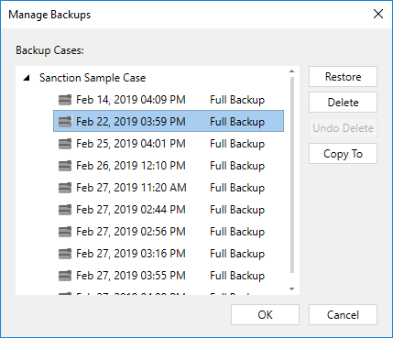Click the backup icon for Feb 27, 2019 11:20 AM

[x=65, y=188]
